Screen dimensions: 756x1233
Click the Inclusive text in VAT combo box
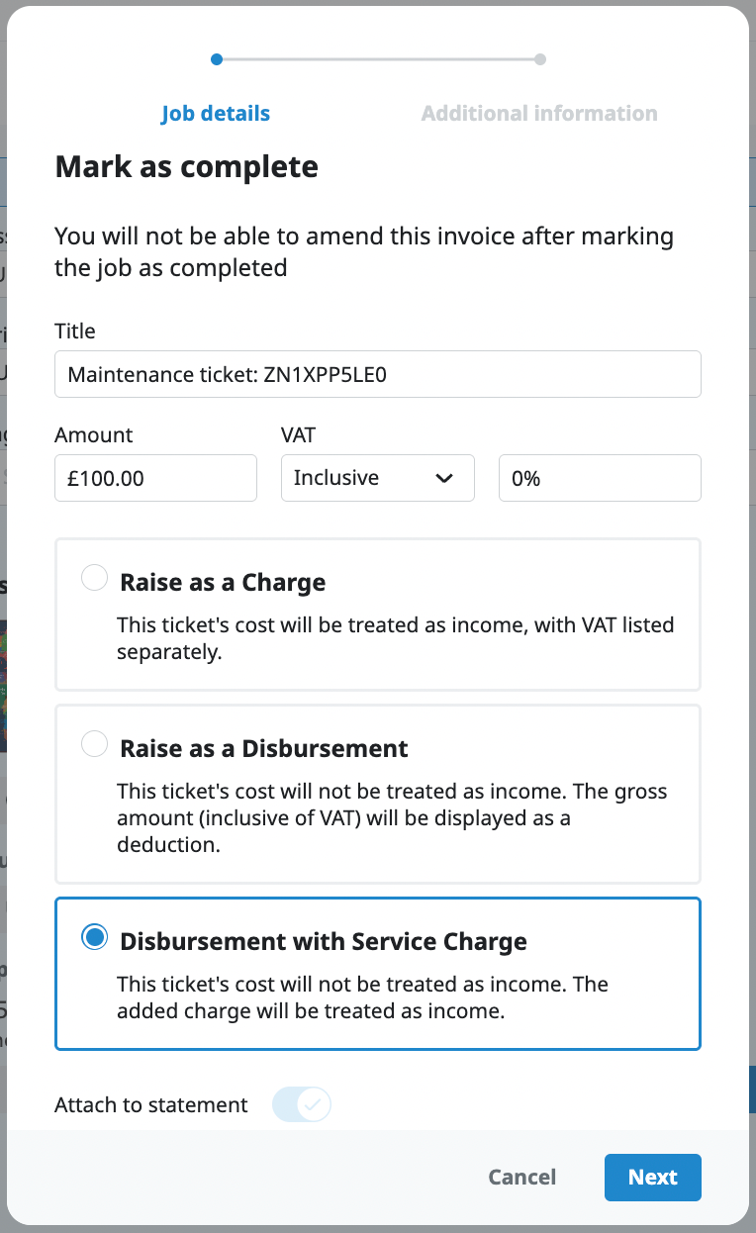click(x=336, y=478)
